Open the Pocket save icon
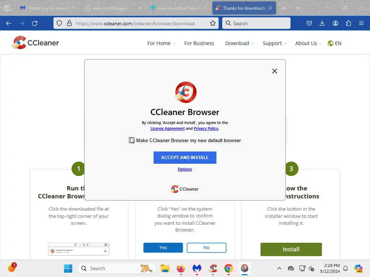 pyautogui.click(x=309, y=23)
